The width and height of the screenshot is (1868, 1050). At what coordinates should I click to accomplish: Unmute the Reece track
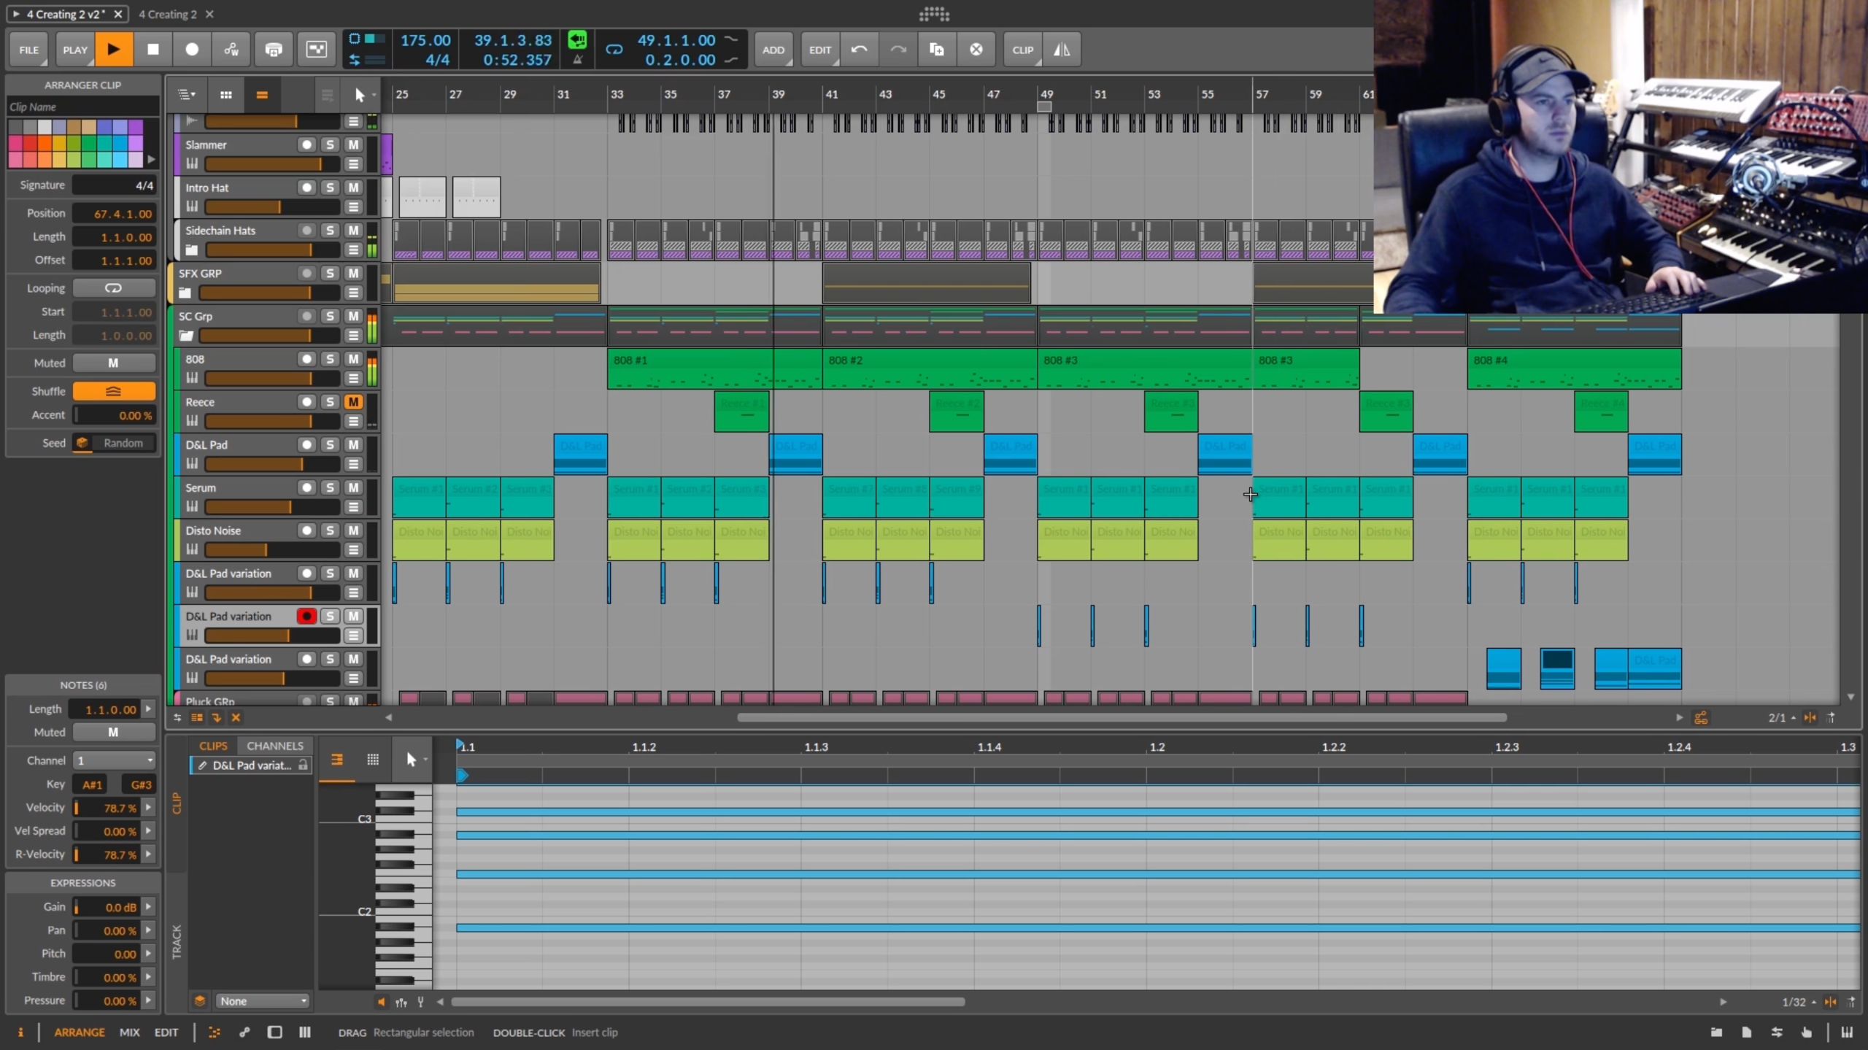point(353,402)
